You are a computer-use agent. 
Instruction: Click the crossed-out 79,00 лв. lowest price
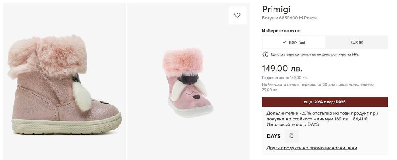pos(270,90)
